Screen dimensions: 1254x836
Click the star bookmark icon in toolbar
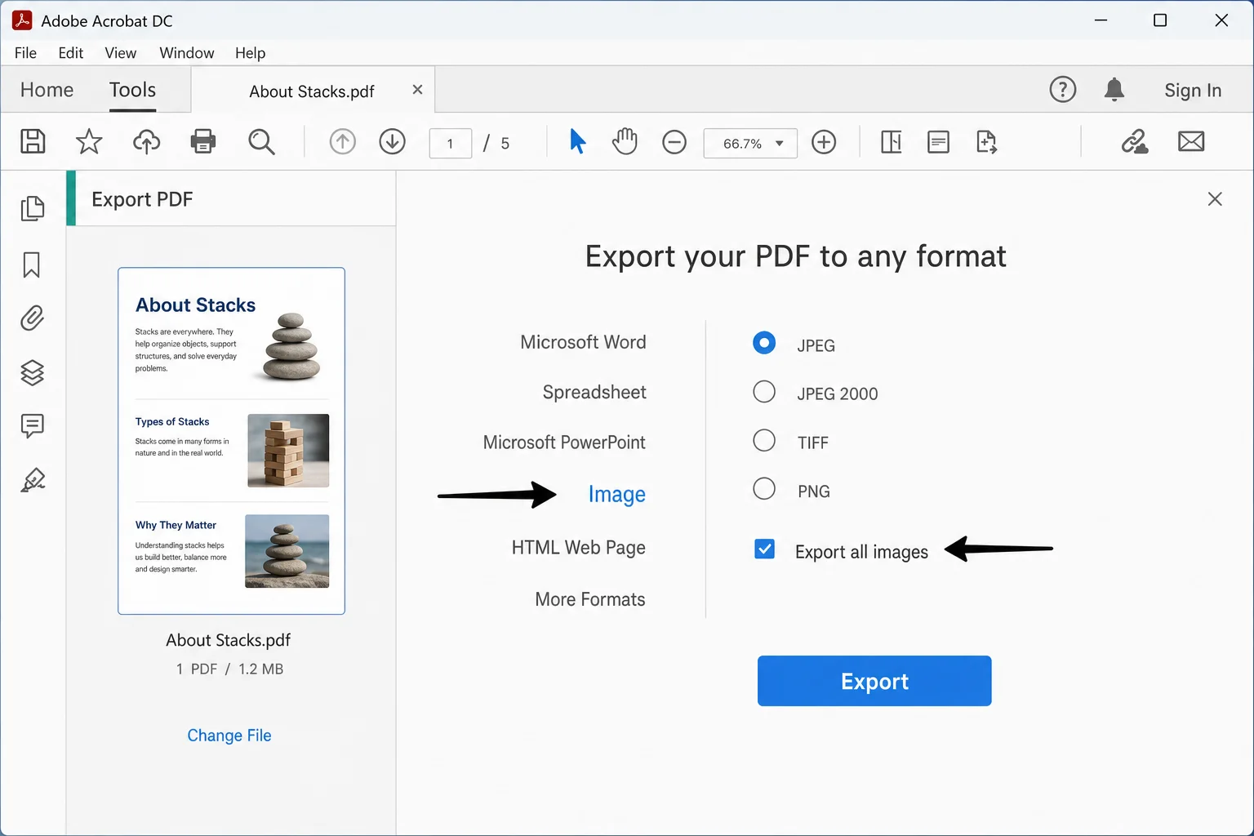click(89, 141)
